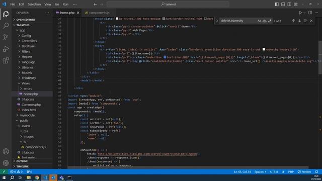Click the Customize Layout icon
This screenshot has height=181, width=322.
click(x=296, y=4)
